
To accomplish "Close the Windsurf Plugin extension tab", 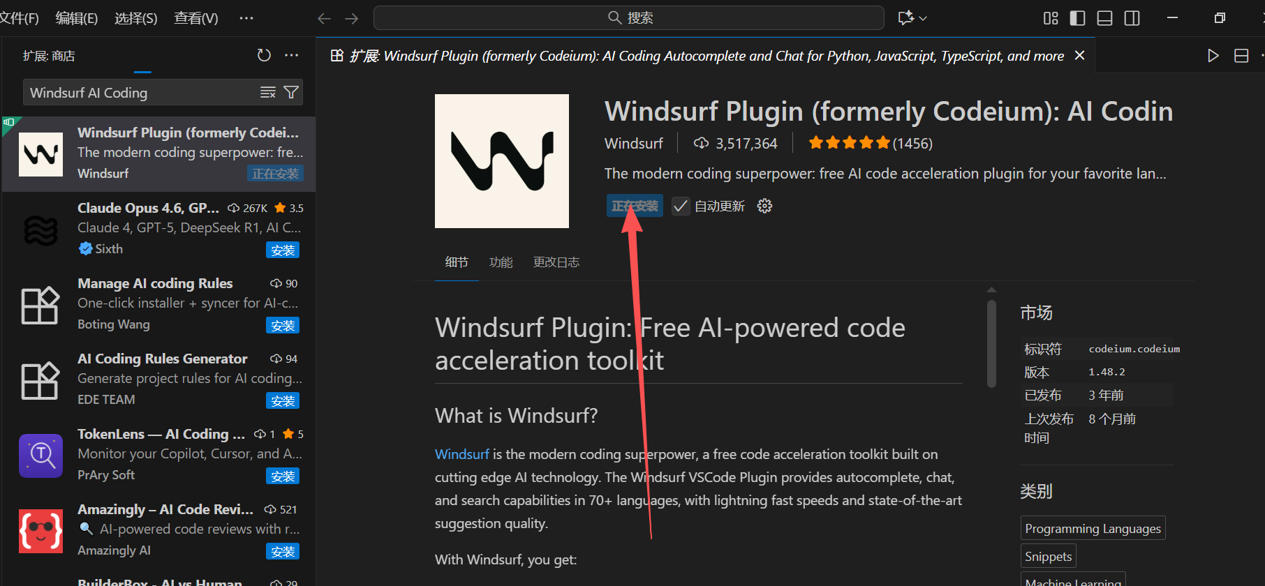I will 1080,55.
